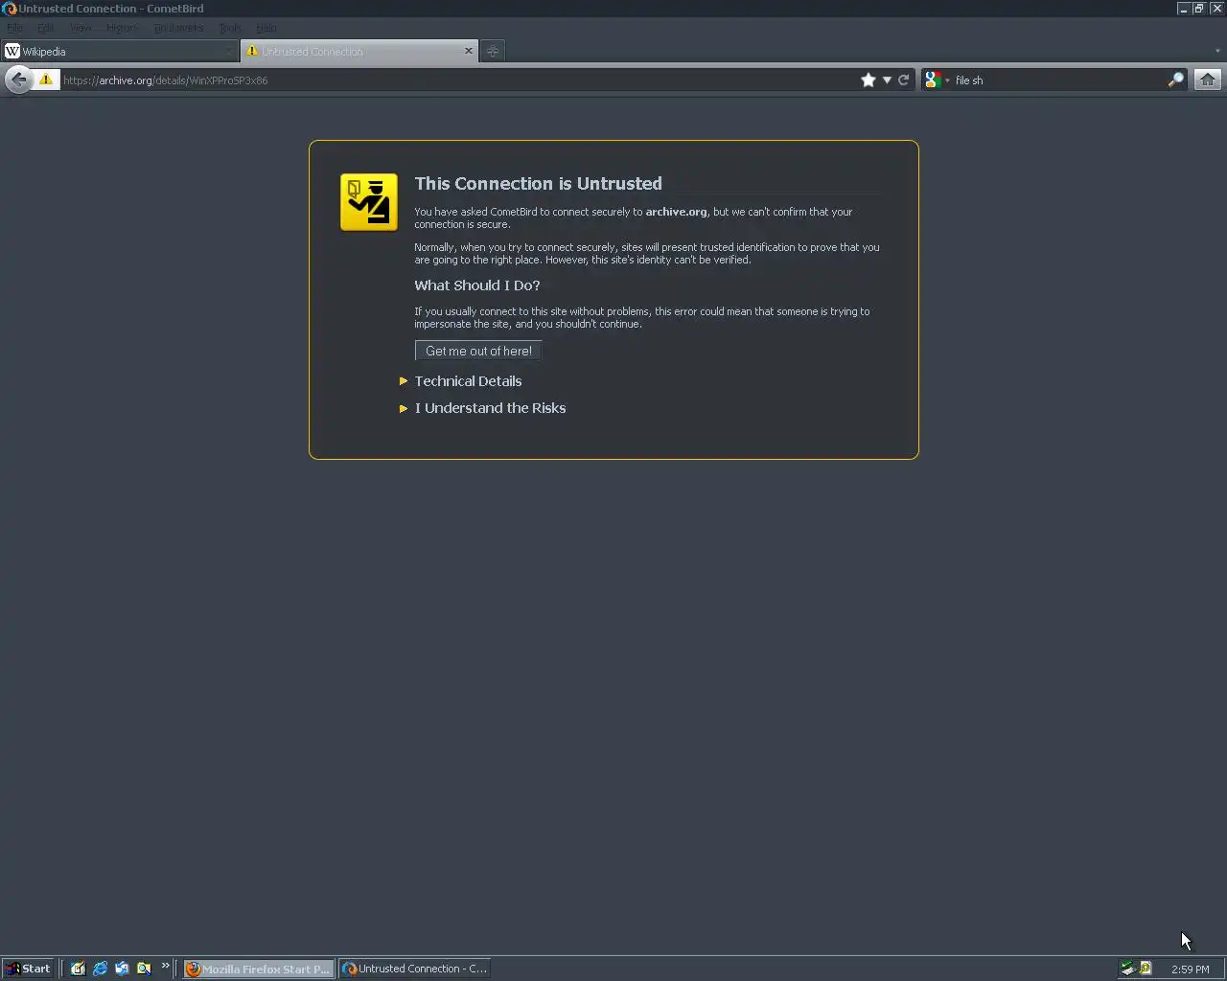Open the Help menu
Image resolution: width=1227 pixels, height=981 pixels.
coord(266,28)
